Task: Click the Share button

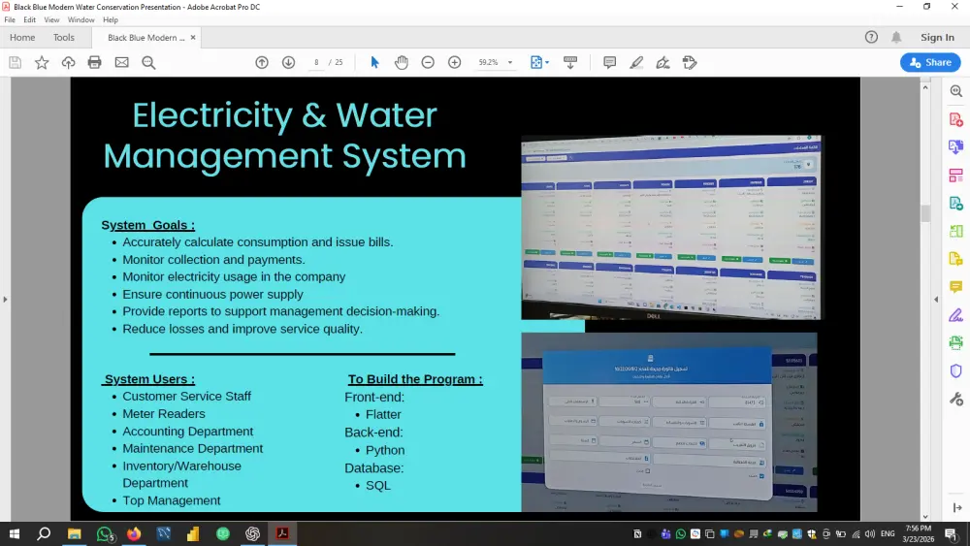Action: point(930,62)
